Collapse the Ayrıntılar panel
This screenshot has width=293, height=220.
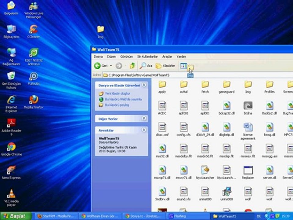pos(144,130)
